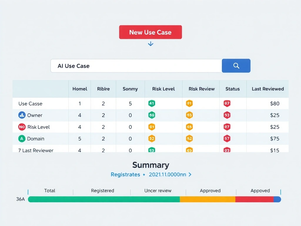Click the green 41 badge in Use Casse row

pos(152,103)
